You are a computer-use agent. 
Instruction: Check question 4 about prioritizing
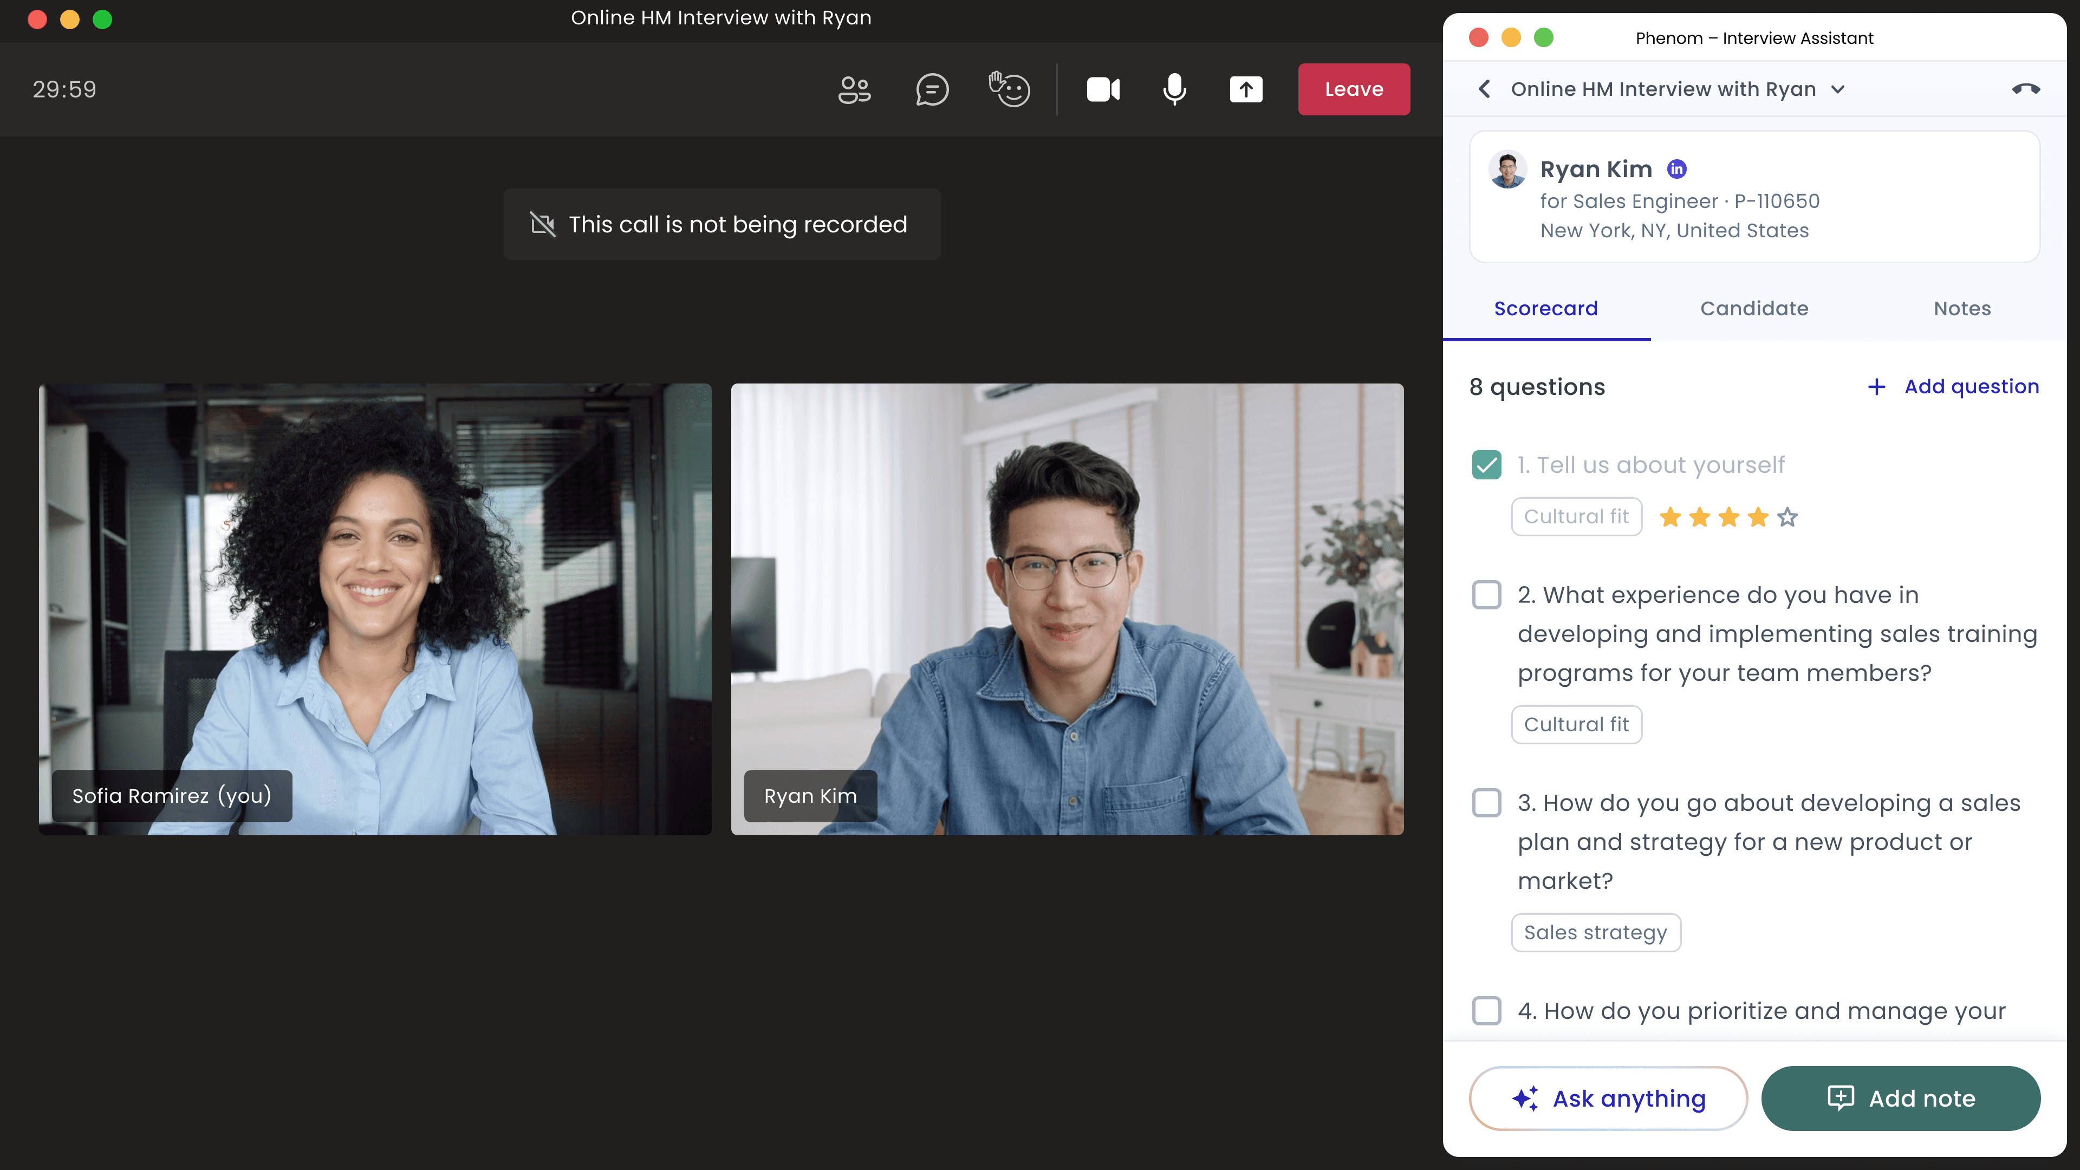[x=1486, y=1011]
